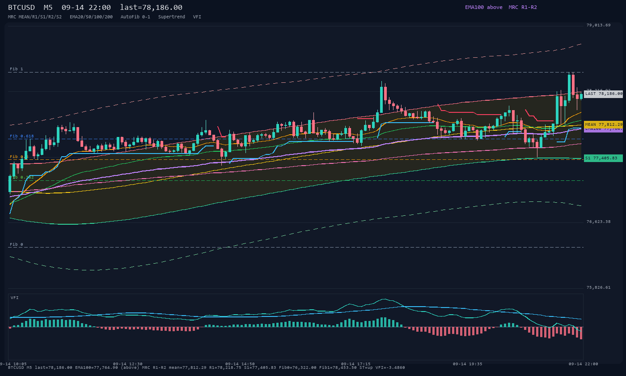Screen dimensions: 626x376
Task: Click the 'Fib 1' level label
Action: click(17, 69)
